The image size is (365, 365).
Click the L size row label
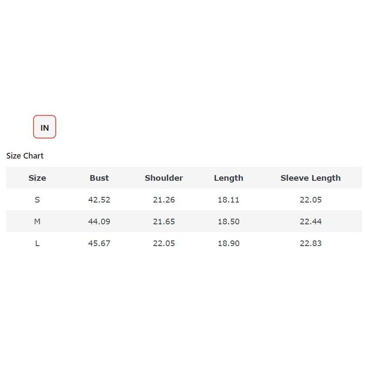[37, 243]
